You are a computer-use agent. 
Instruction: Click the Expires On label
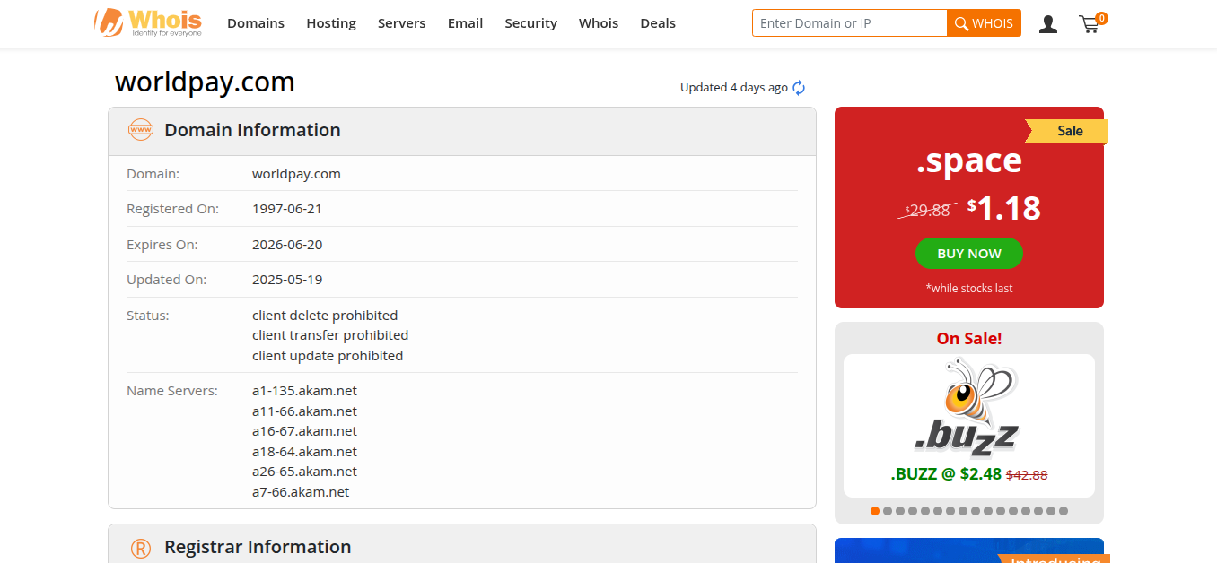point(162,245)
